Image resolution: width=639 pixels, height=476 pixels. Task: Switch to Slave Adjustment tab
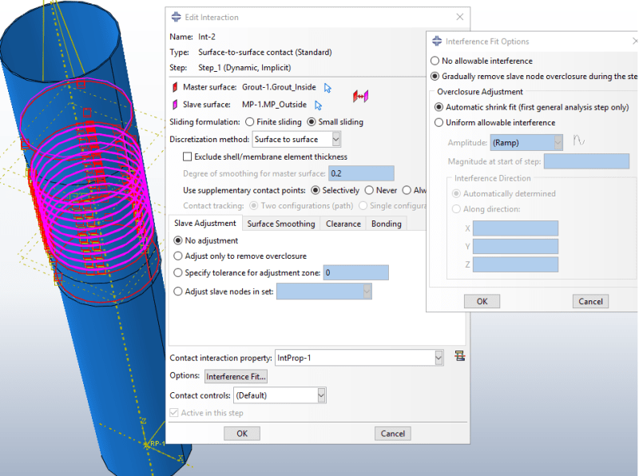(x=205, y=224)
